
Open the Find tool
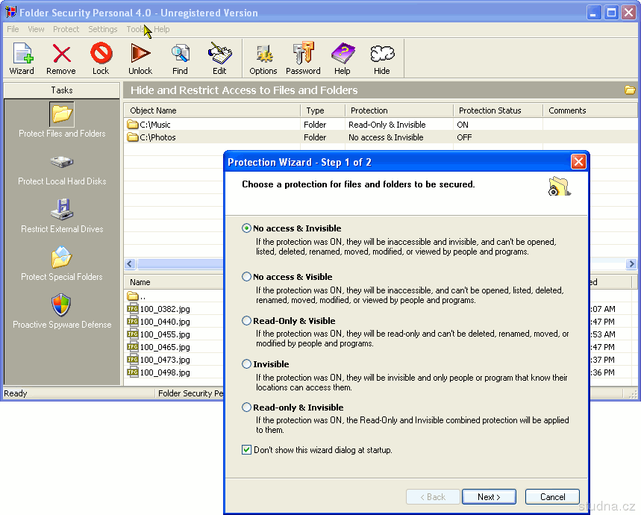point(180,58)
